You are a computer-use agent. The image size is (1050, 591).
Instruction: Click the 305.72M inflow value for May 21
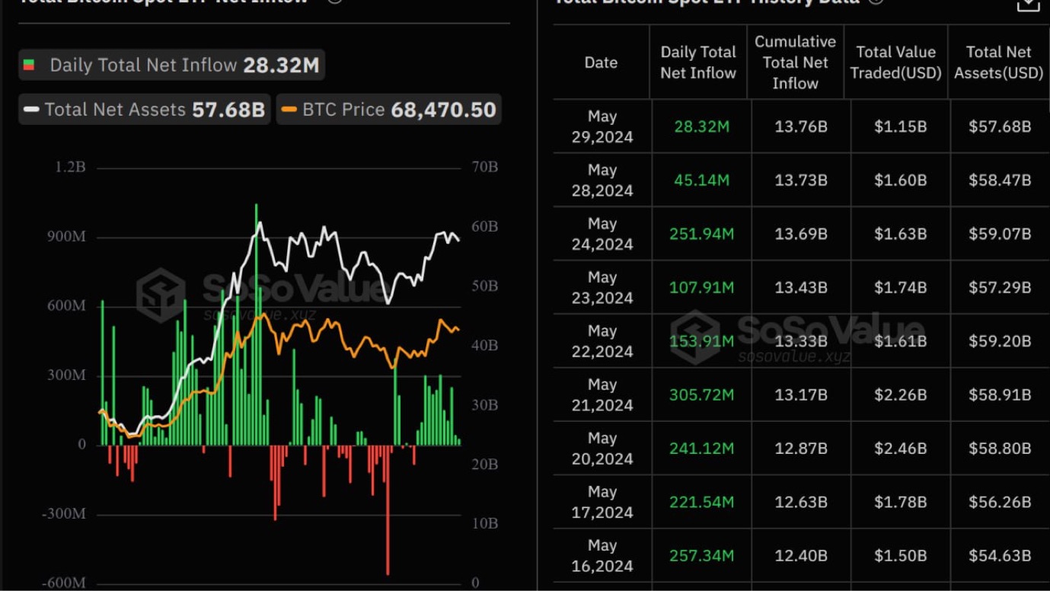pyautogui.click(x=701, y=395)
